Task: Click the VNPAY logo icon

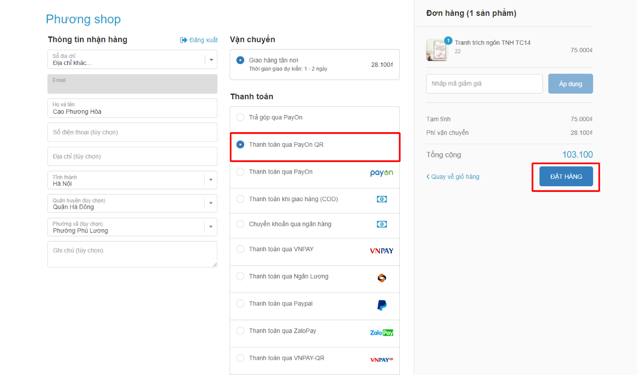Action: tap(381, 251)
